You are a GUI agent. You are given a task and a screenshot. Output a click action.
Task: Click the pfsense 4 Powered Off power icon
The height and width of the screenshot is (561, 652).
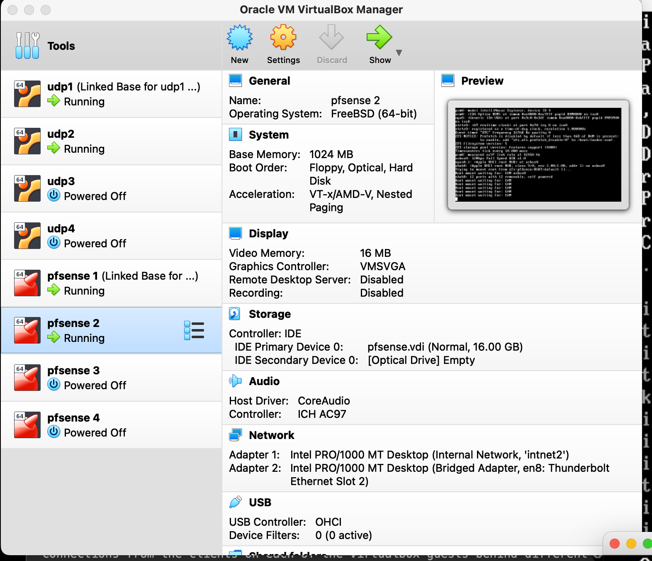tap(54, 432)
